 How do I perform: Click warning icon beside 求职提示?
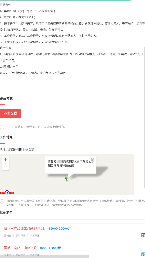coord(2,201)
